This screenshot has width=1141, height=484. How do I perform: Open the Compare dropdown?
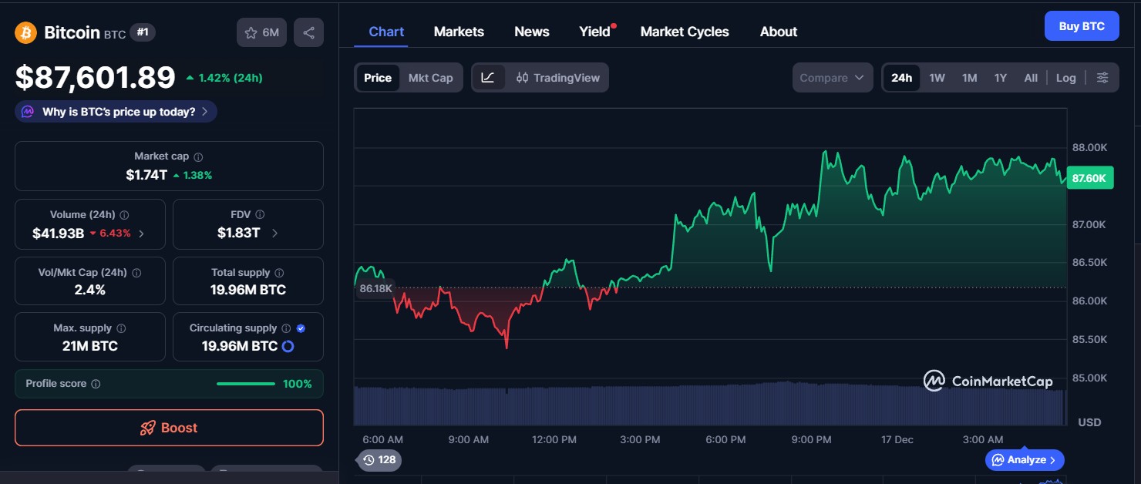pos(831,77)
